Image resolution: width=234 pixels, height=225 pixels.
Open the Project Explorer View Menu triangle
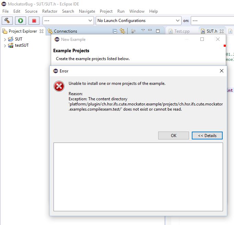tap(143, 30)
